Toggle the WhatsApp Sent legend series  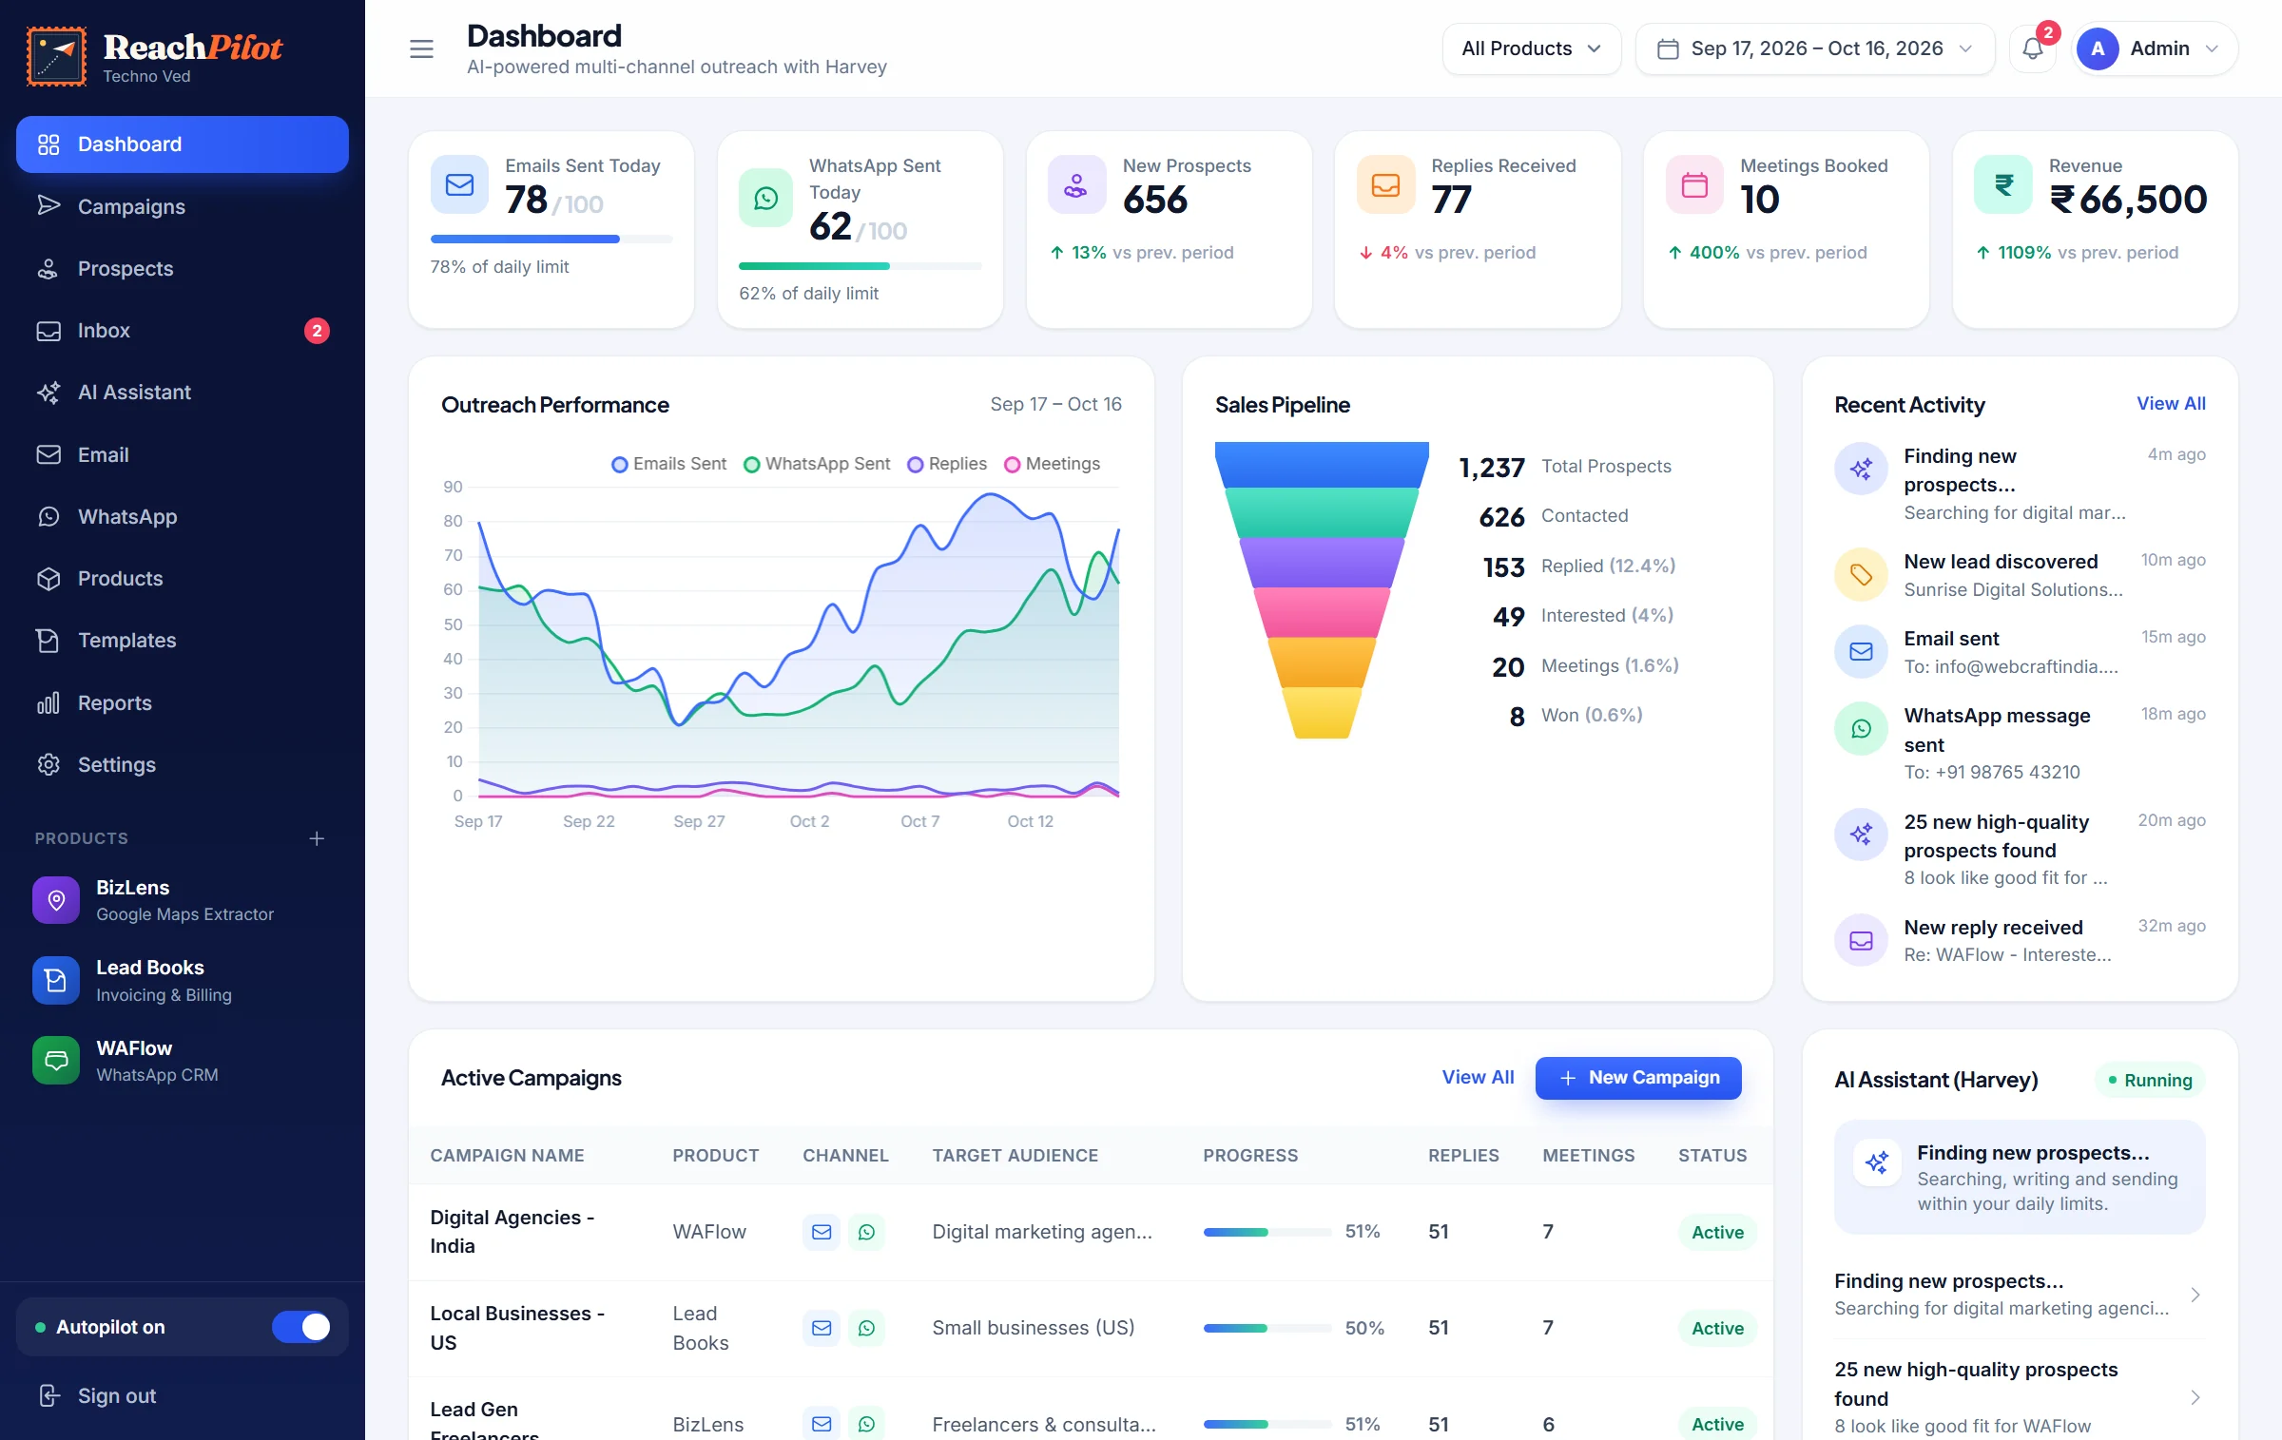[817, 464]
